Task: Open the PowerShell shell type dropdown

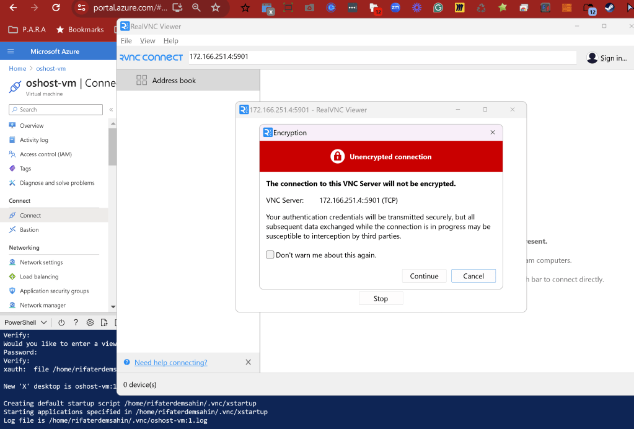Action: point(25,322)
